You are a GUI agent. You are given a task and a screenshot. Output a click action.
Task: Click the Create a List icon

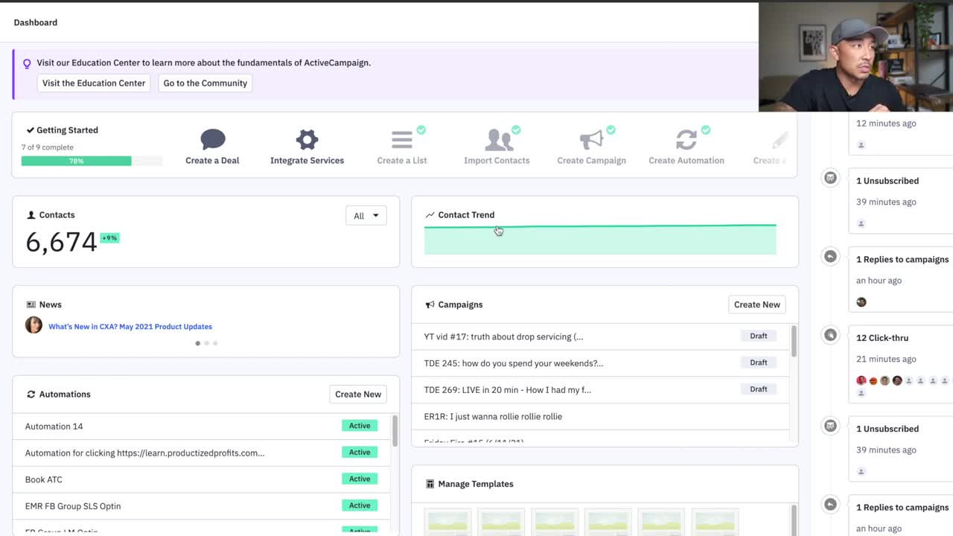(402, 139)
